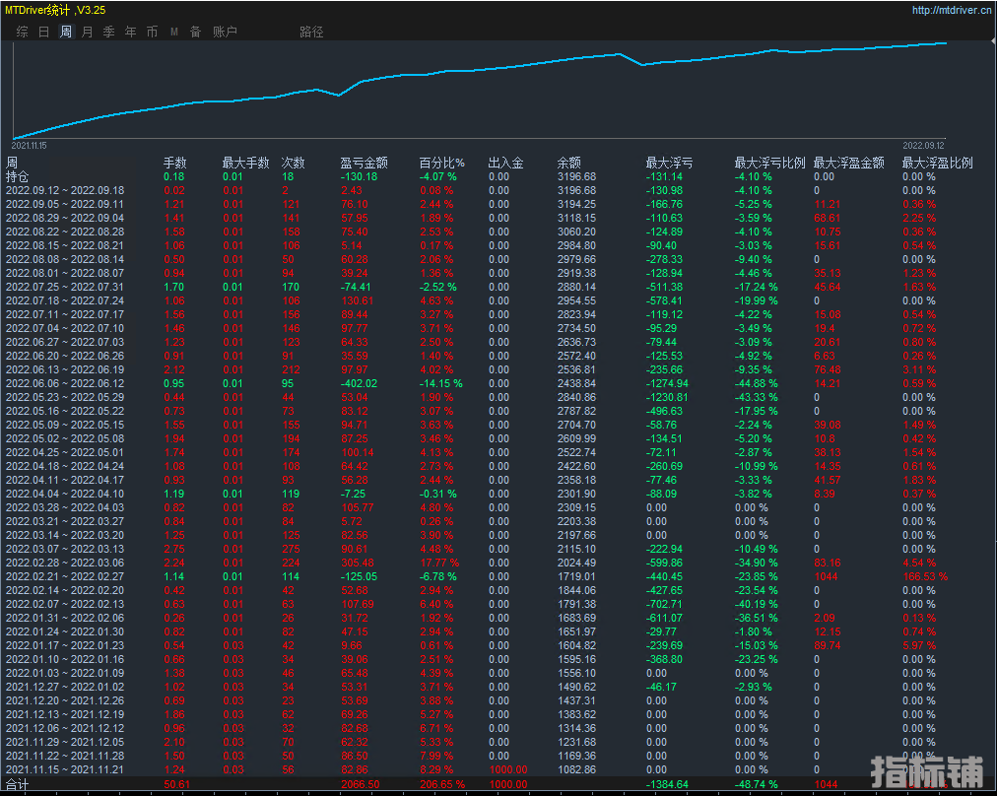This screenshot has width=997, height=796.
Task: Click the 最大浮亏比例 column header
Action: pyautogui.click(x=770, y=163)
